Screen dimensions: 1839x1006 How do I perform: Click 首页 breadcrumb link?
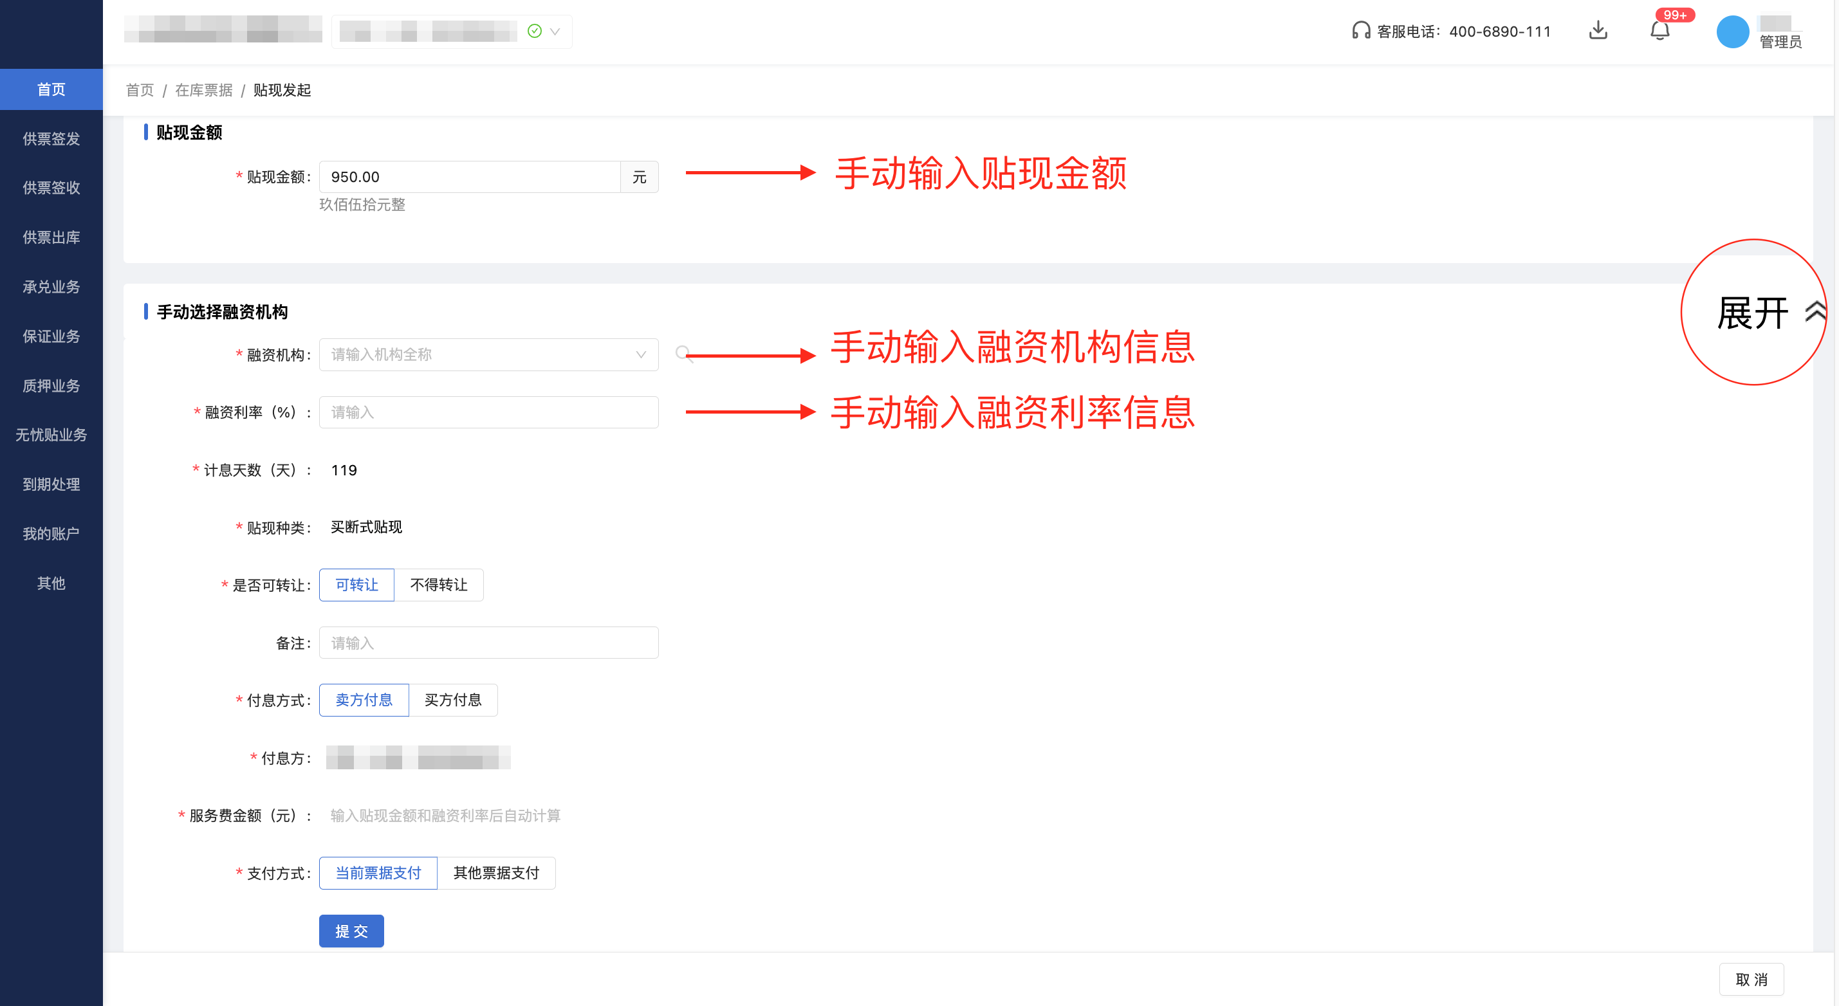click(140, 90)
